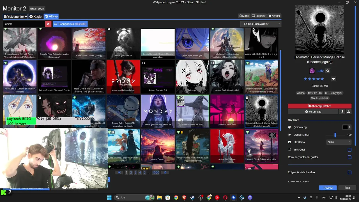Open the Sonuçları süz filter button

[70, 24]
